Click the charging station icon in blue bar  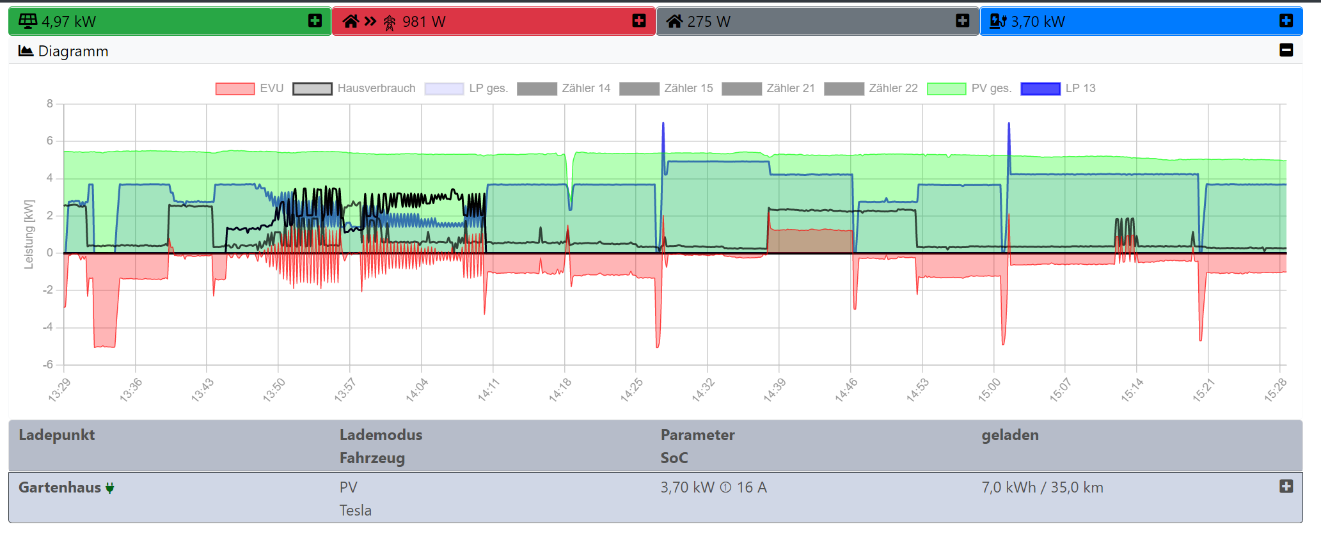point(997,22)
